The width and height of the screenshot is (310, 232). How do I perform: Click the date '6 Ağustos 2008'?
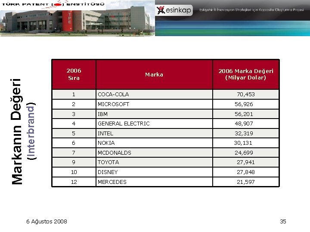point(46,222)
